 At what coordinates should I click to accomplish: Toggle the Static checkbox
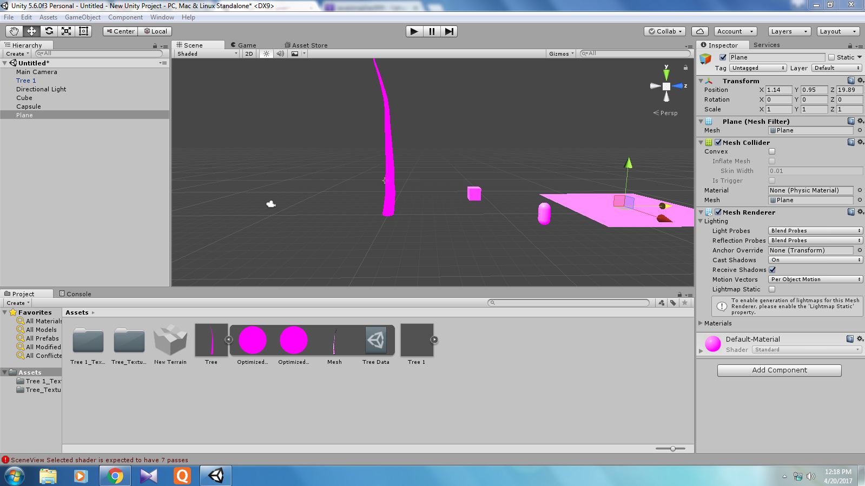831,57
